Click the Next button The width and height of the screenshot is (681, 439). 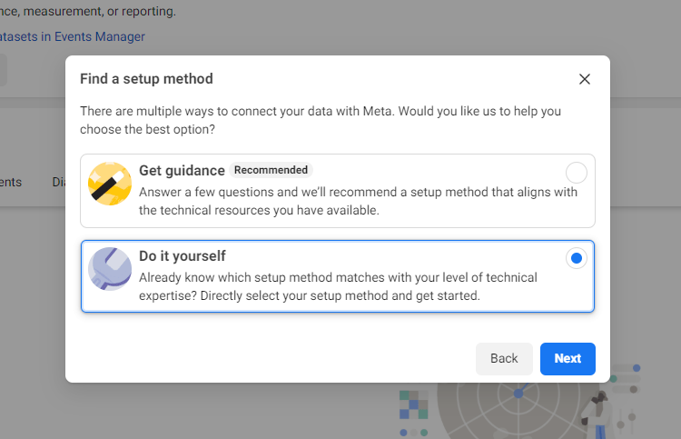567,359
